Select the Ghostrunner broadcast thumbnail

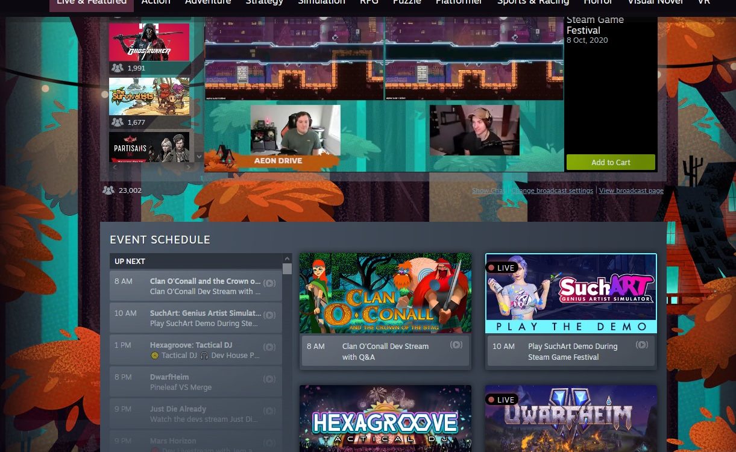149,42
